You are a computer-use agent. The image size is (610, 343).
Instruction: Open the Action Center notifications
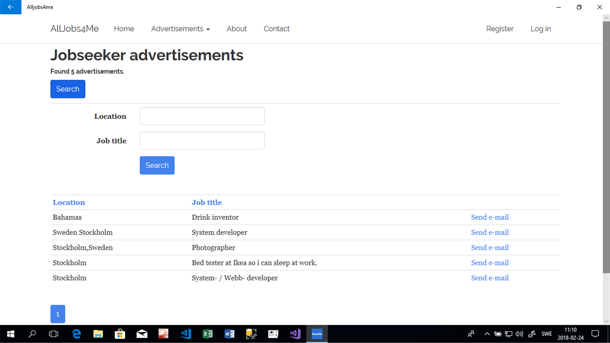595,334
